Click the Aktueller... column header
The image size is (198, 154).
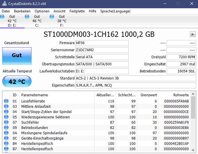point(105,95)
